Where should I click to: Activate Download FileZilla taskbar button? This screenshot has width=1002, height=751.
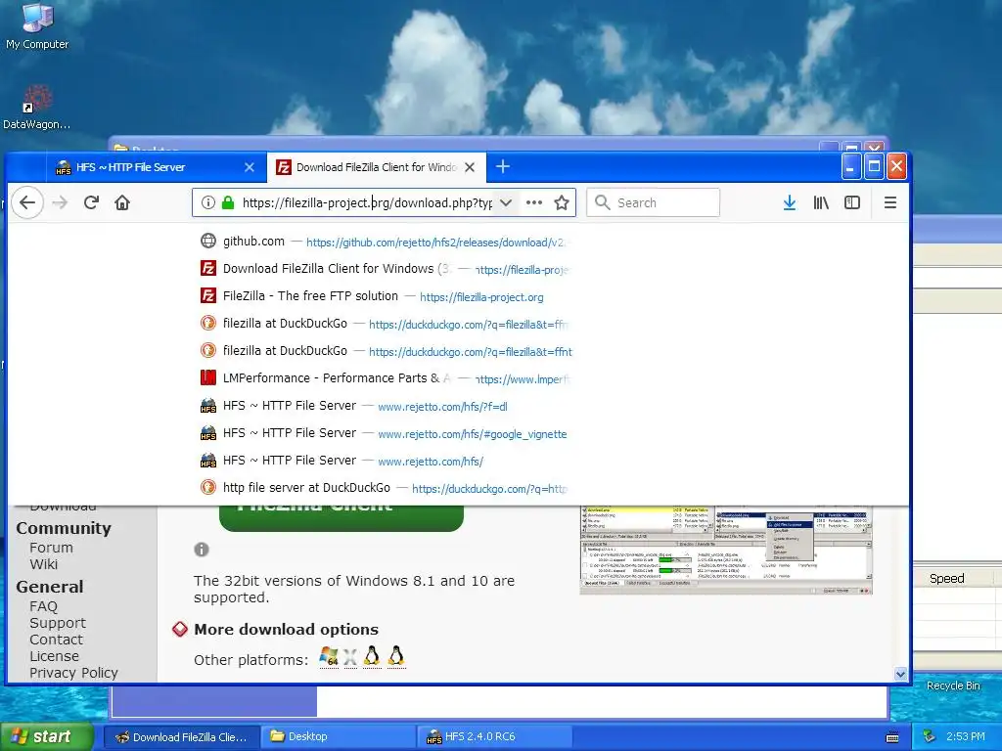[x=181, y=736]
